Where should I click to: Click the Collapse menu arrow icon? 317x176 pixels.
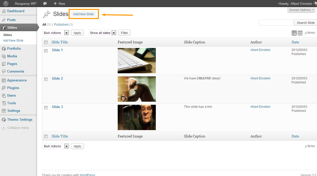click(4, 128)
